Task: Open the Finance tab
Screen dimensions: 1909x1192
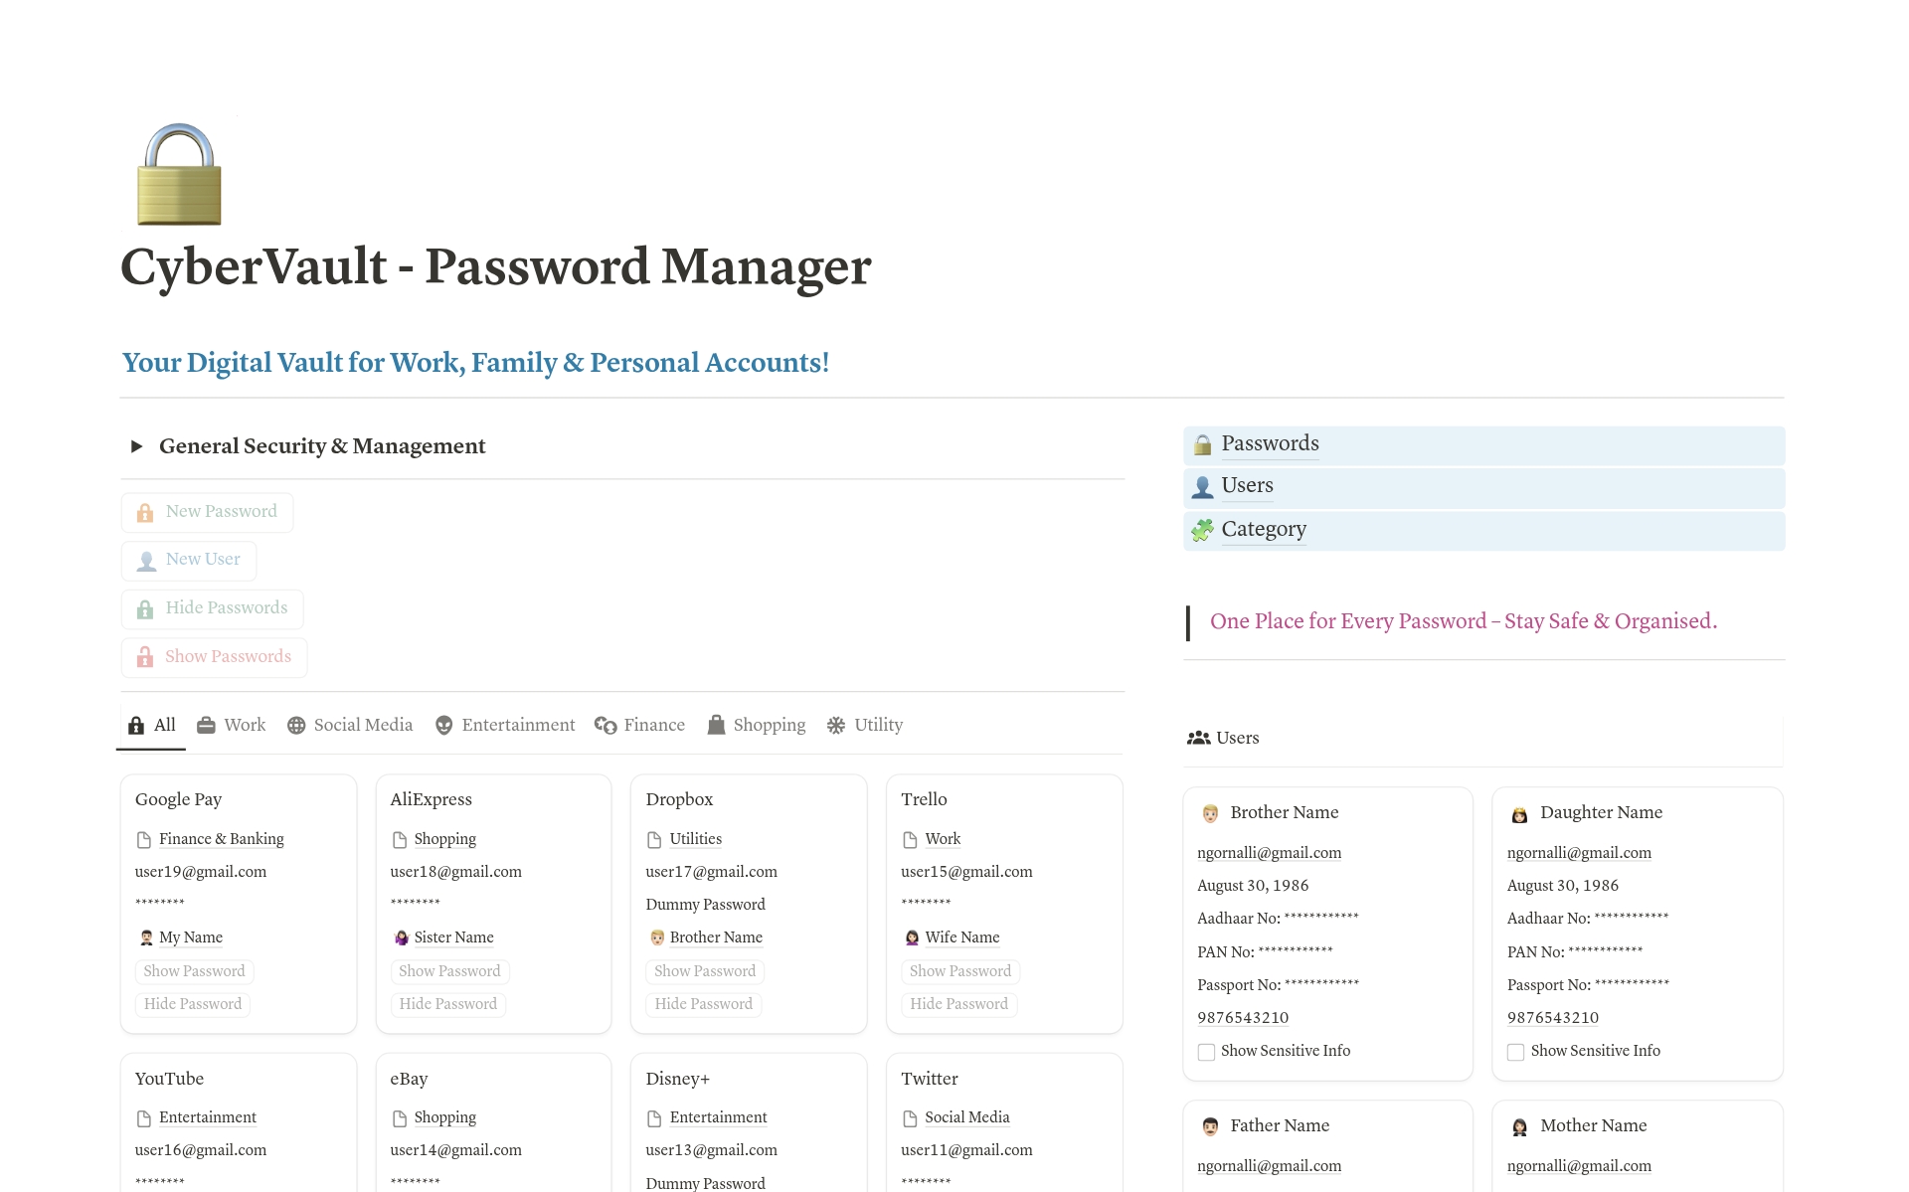Action: 640,726
